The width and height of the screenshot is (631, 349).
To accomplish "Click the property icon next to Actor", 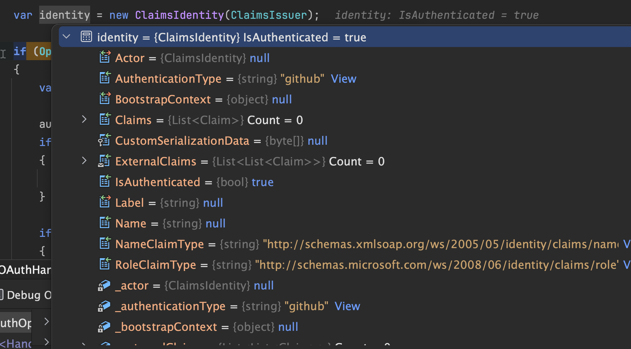I will pyautogui.click(x=105, y=58).
